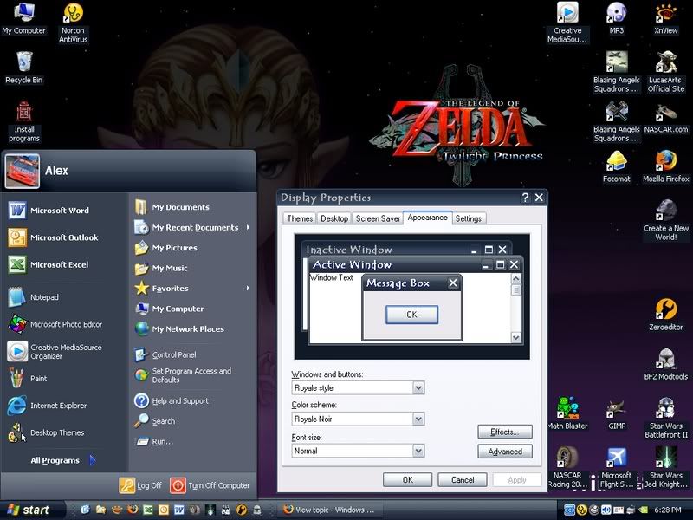Switch to the Desktop tab
Screen dimensions: 693x520
334,218
